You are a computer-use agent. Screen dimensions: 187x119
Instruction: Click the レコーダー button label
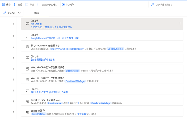coord(70,5)
